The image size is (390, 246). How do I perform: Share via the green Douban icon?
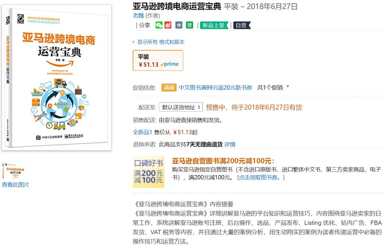(190, 25)
